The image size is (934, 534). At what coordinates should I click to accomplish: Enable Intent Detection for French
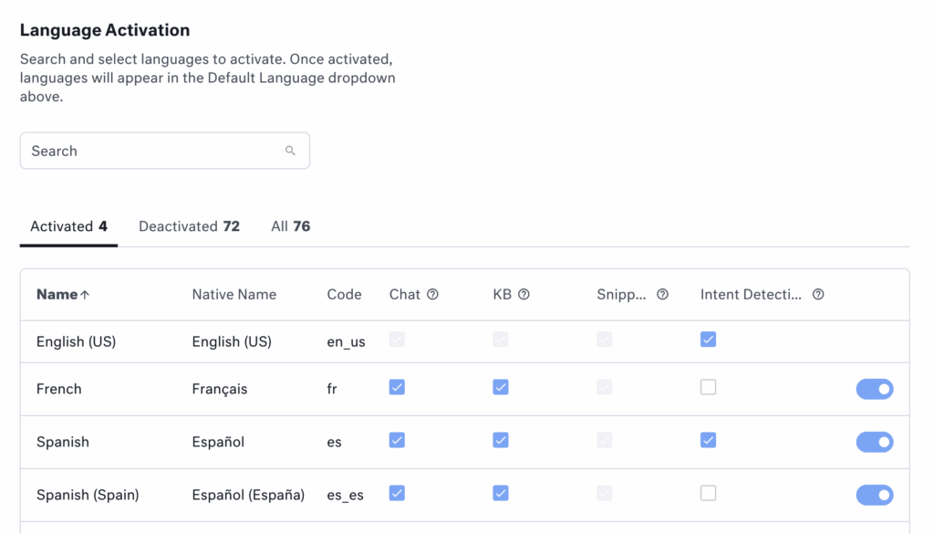tap(708, 388)
